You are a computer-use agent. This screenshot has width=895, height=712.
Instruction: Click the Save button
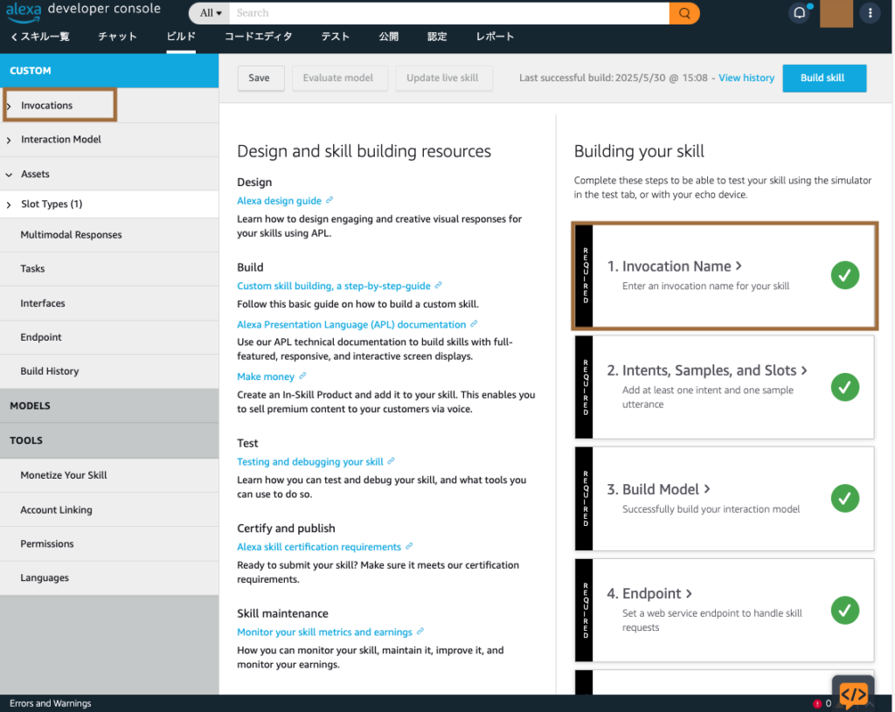259,78
